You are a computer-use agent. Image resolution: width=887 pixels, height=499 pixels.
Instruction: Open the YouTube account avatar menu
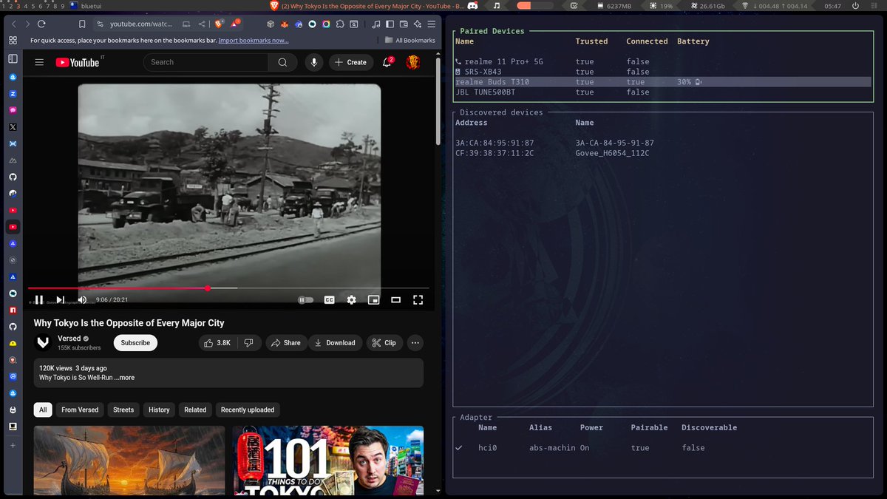(x=414, y=63)
